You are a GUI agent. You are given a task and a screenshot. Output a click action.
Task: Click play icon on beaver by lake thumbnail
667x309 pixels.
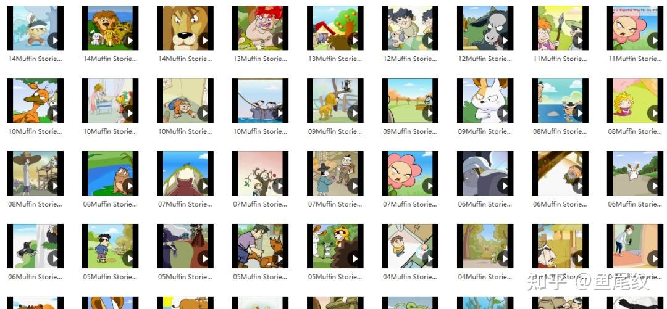click(x=129, y=186)
